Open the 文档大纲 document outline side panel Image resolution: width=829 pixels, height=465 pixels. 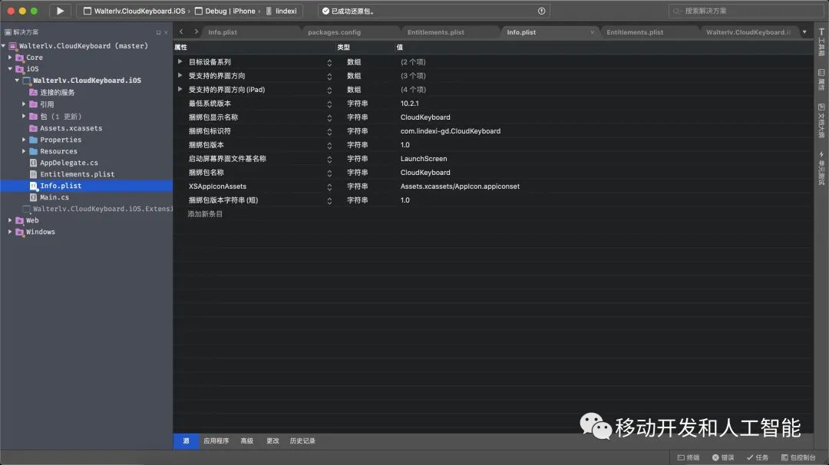coord(821,120)
